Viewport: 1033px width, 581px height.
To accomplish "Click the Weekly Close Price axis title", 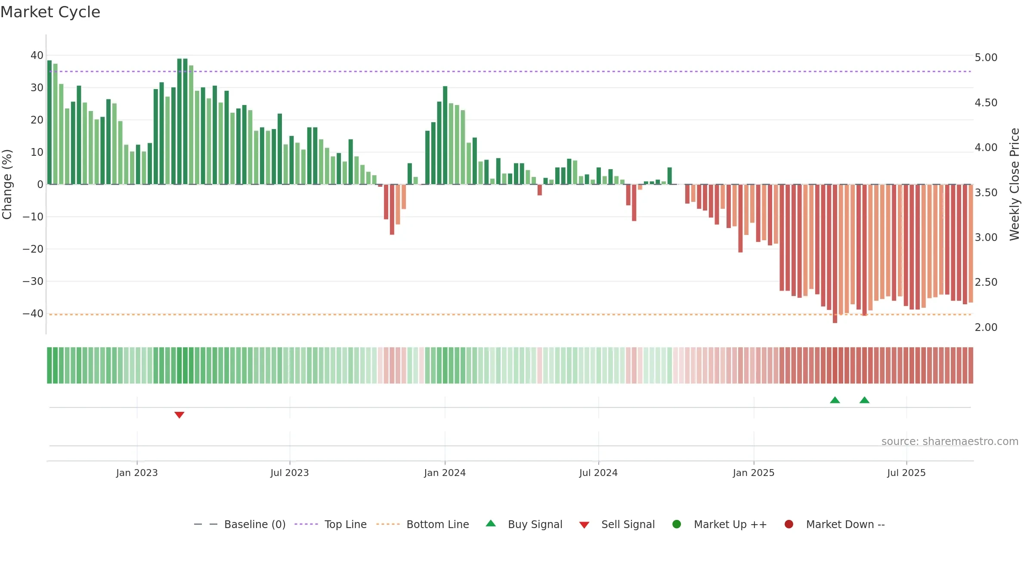I will click(x=1014, y=184).
